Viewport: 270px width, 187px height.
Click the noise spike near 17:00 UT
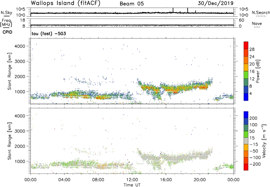click(x=173, y=10)
